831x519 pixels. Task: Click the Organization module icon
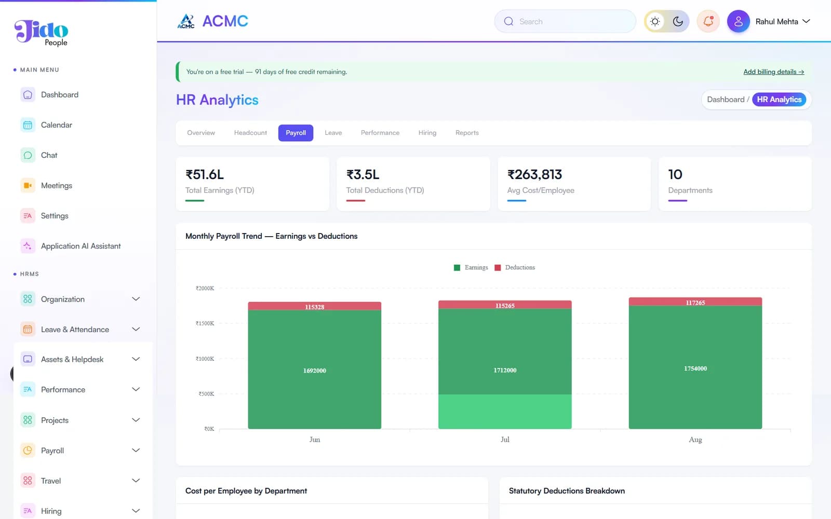click(28, 299)
